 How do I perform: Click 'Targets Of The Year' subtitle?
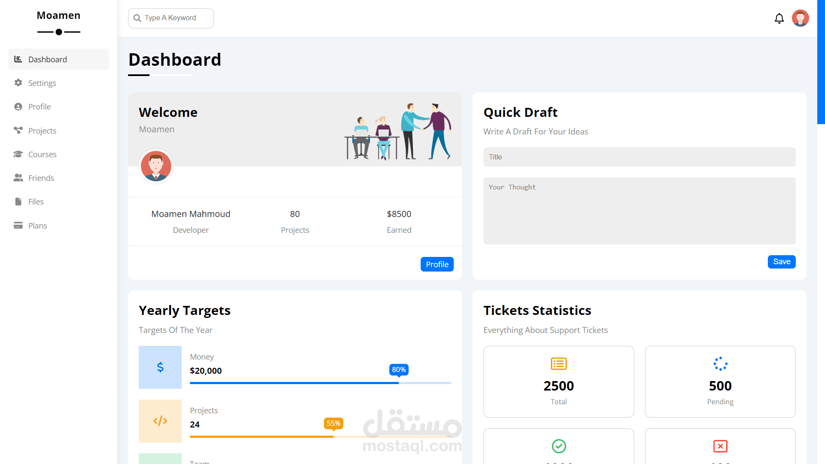pyautogui.click(x=175, y=330)
